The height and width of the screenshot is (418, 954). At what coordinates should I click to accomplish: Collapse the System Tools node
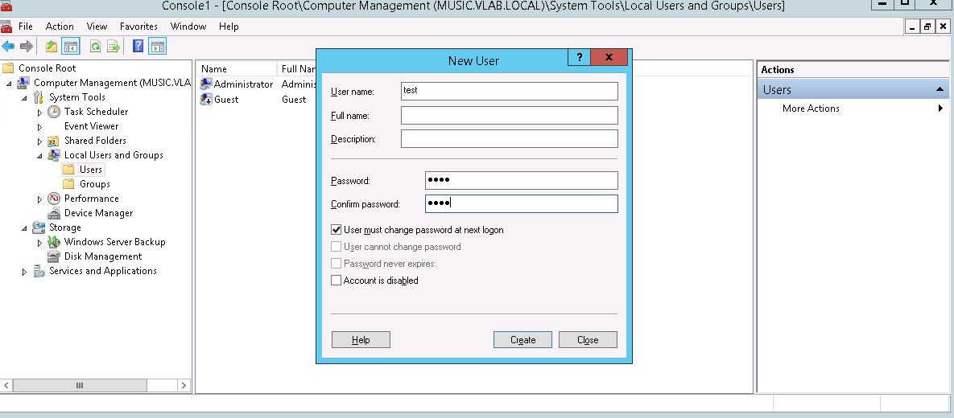coord(24,98)
